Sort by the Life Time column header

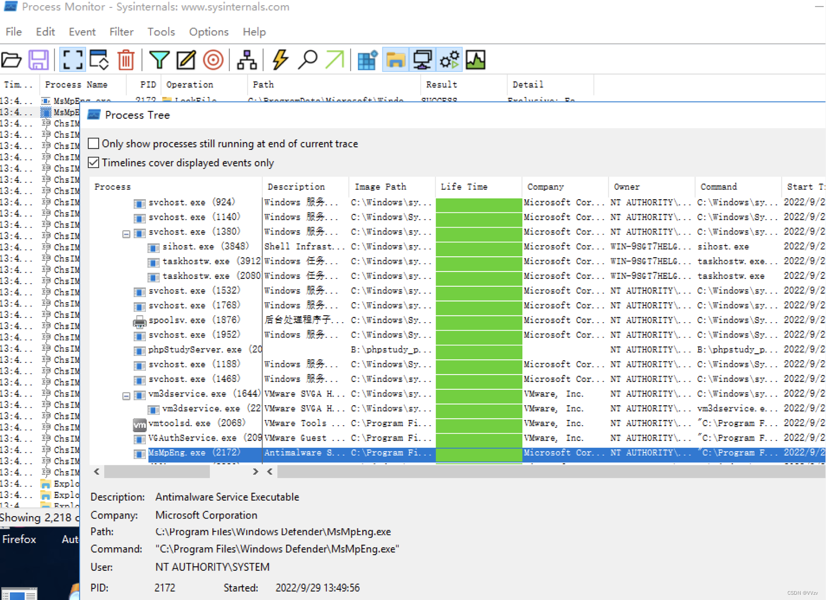click(479, 186)
